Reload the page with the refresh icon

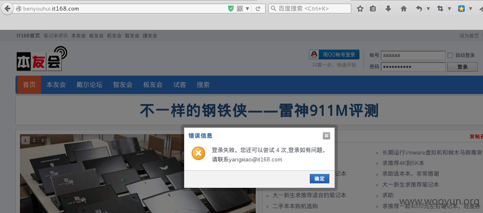[x=258, y=9]
